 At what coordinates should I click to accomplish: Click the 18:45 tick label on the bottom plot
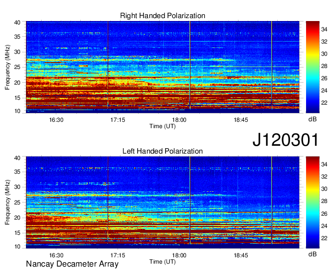pyautogui.click(x=241, y=255)
